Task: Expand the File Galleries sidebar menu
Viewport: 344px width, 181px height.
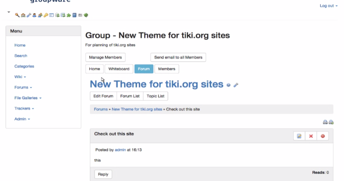Action: (x=28, y=98)
